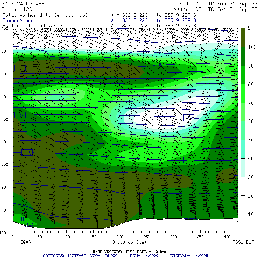
Task: Click the color bar tick label "90"
Action: click(251, 66)
